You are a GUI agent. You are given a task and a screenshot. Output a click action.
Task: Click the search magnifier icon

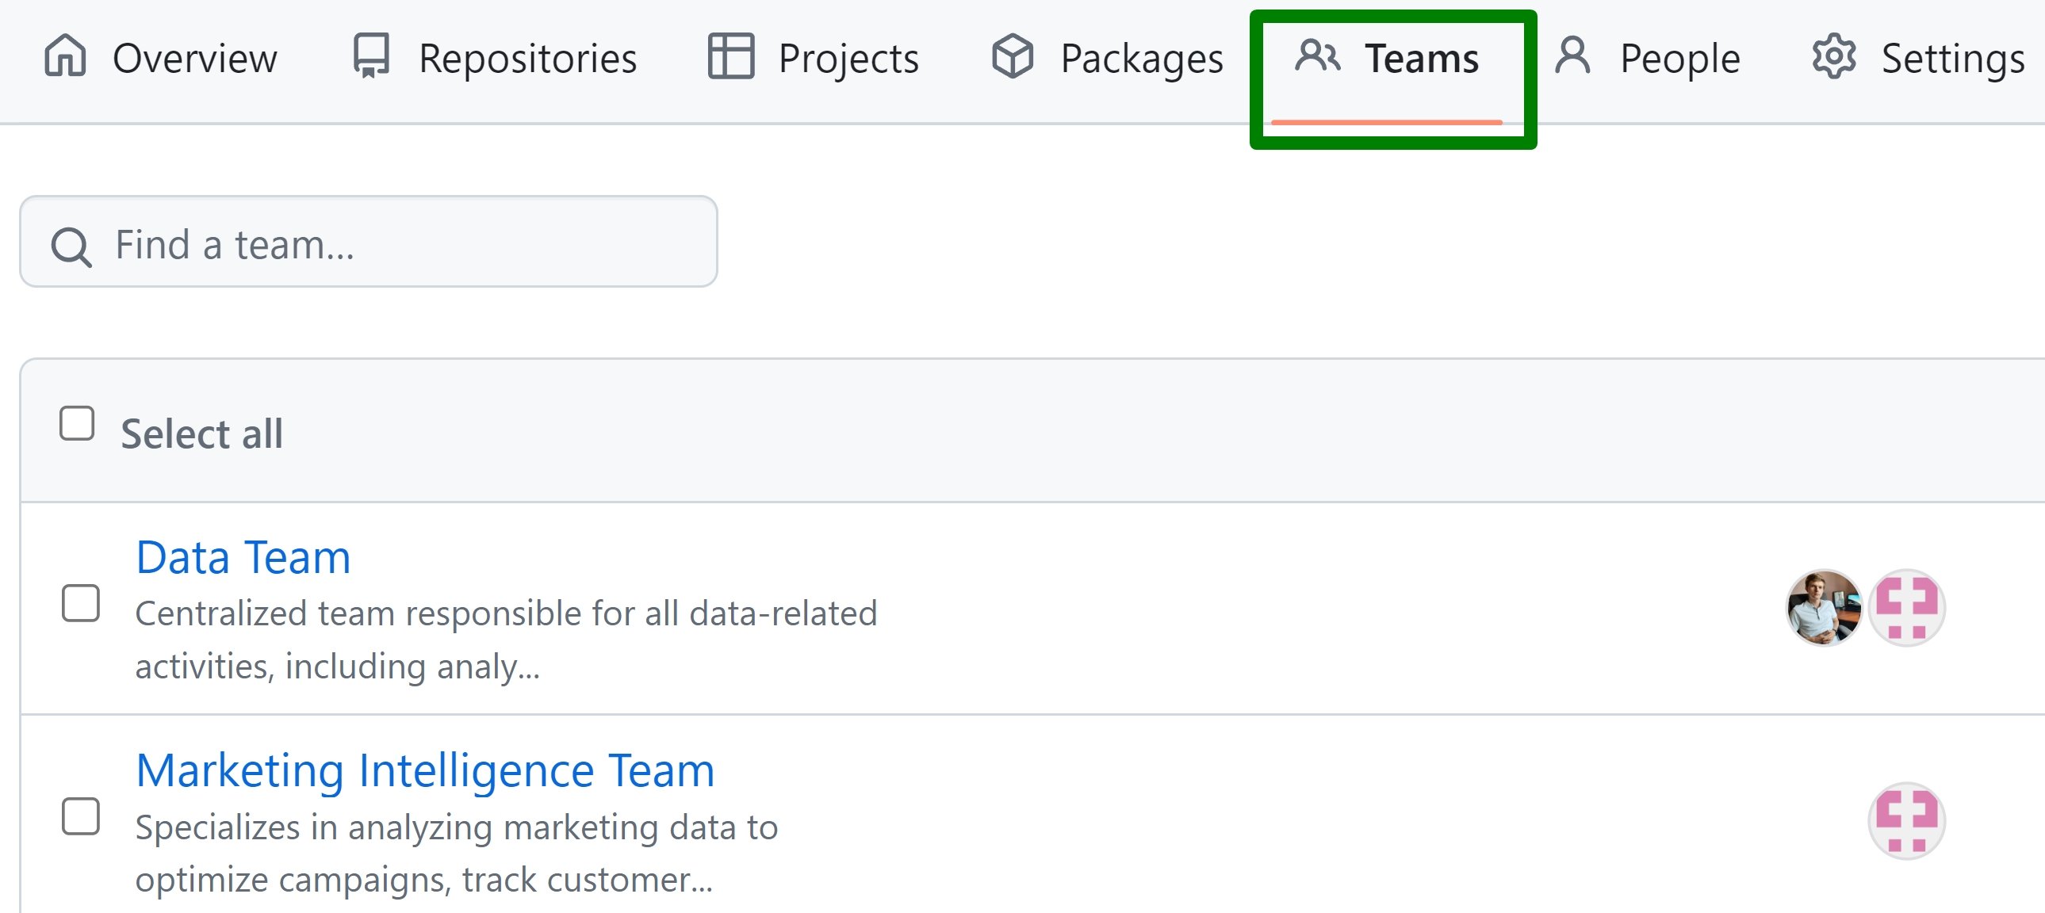[x=71, y=246]
